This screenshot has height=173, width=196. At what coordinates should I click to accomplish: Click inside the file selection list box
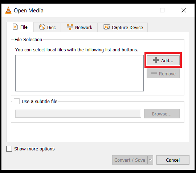click(x=79, y=73)
